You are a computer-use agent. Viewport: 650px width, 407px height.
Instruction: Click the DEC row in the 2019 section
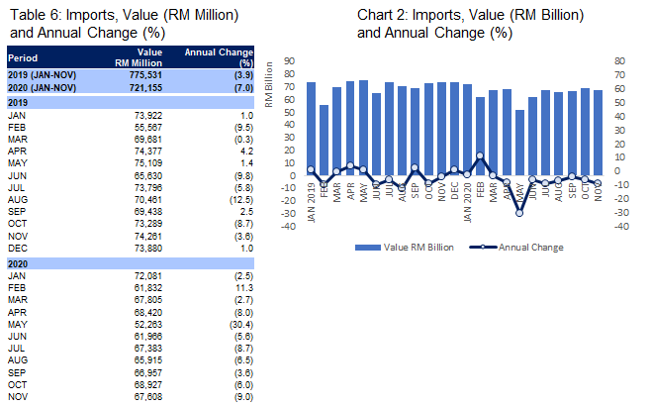[18, 246]
